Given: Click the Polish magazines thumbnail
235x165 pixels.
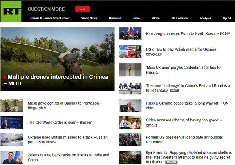Looking at the screenshot, I should [x=130, y=52].
